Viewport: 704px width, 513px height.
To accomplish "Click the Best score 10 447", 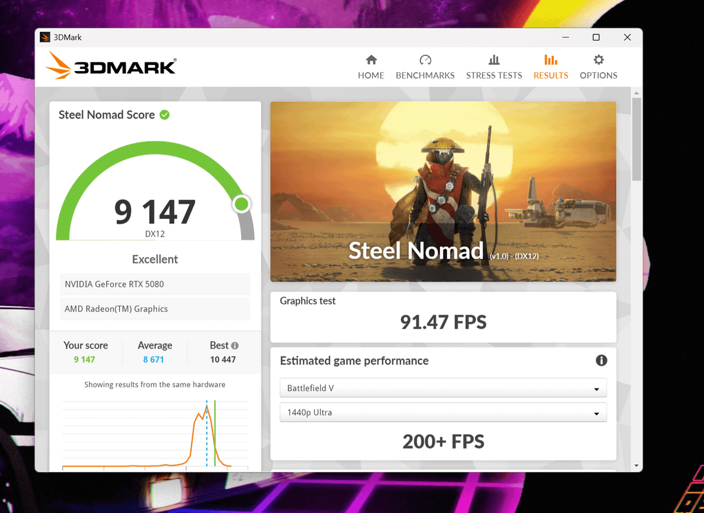I will (x=223, y=360).
